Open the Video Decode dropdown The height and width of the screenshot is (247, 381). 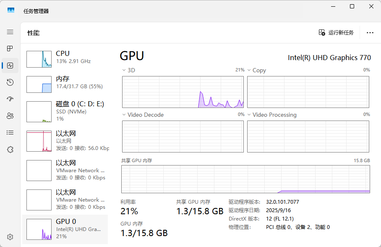(x=124, y=114)
